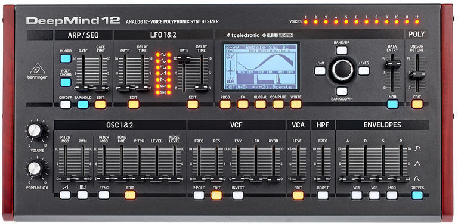This screenshot has width=458, height=224.
Task: Tap the TAP/HOLD button
Action: click(x=83, y=104)
